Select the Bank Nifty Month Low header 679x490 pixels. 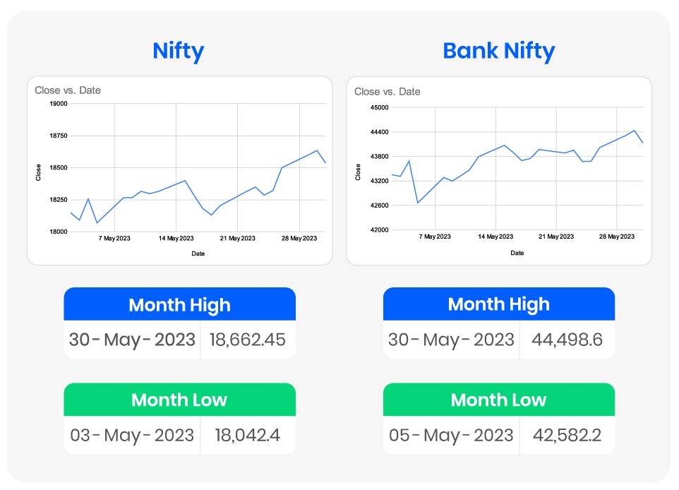pos(498,400)
